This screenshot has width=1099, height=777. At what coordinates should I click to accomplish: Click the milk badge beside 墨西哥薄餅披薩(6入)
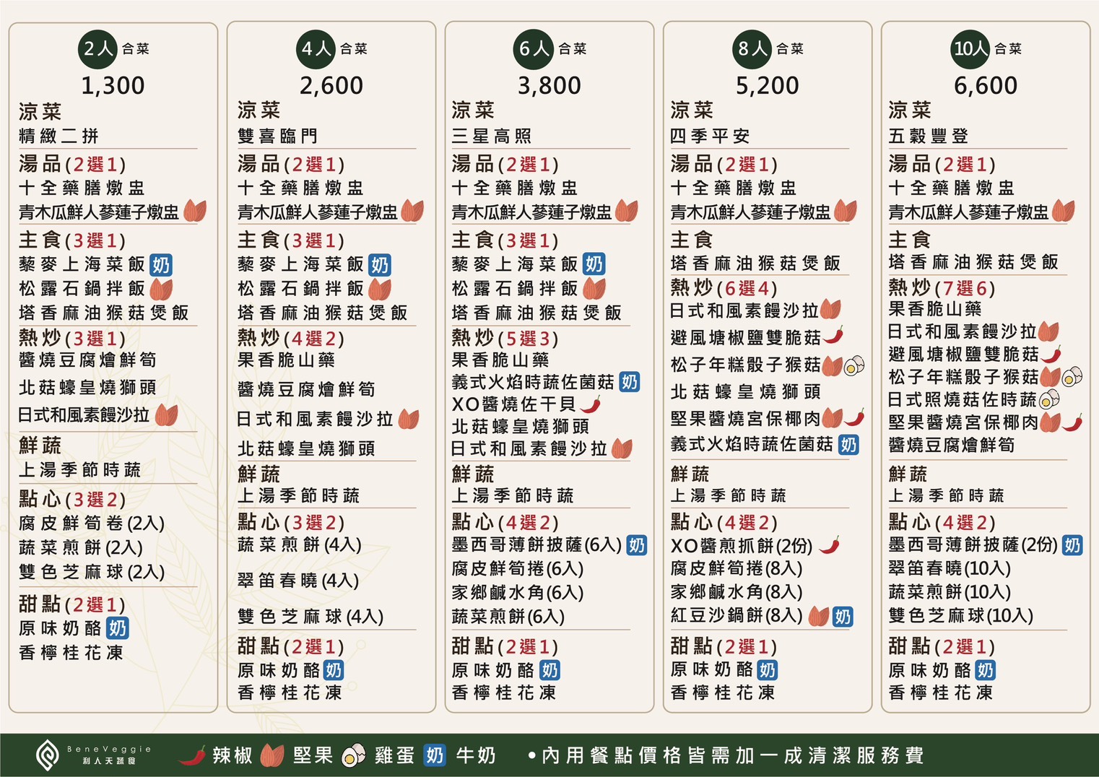pyautogui.click(x=636, y=544)
